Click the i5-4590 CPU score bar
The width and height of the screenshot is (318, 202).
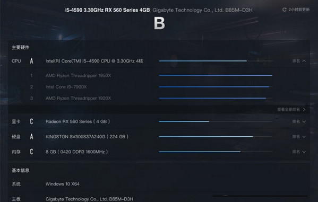coord(216,61)
